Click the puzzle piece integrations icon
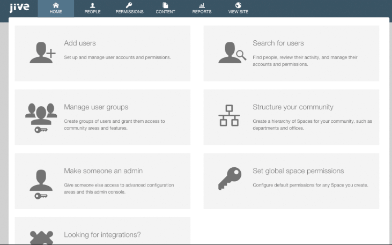This screenshot has width=392, height=245. 41,237
